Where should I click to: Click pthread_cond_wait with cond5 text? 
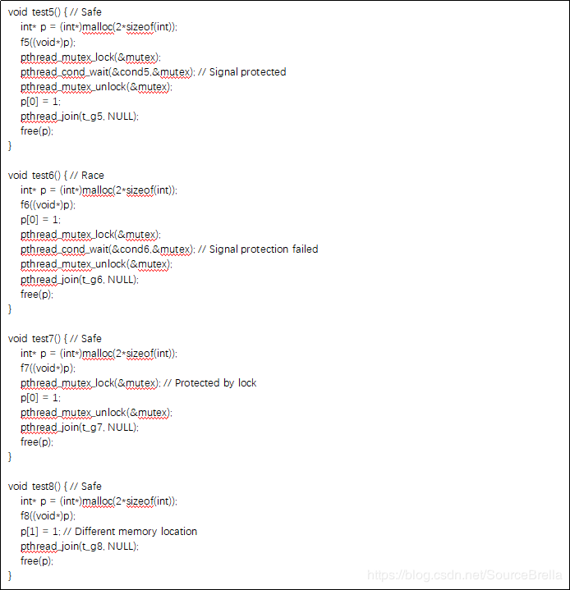click(108, 72)
